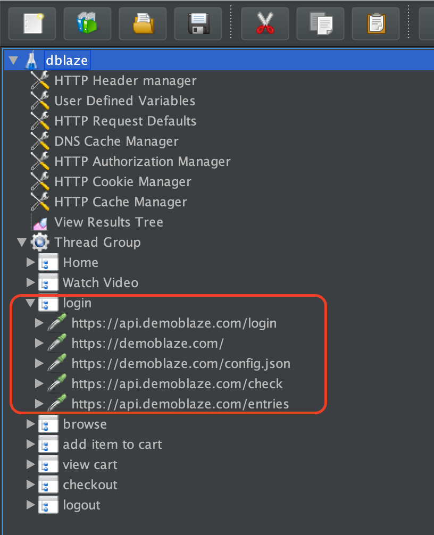
Task: Expand the https://api.demoblaze.com/login sampler
Action: [x=39, y=323]
